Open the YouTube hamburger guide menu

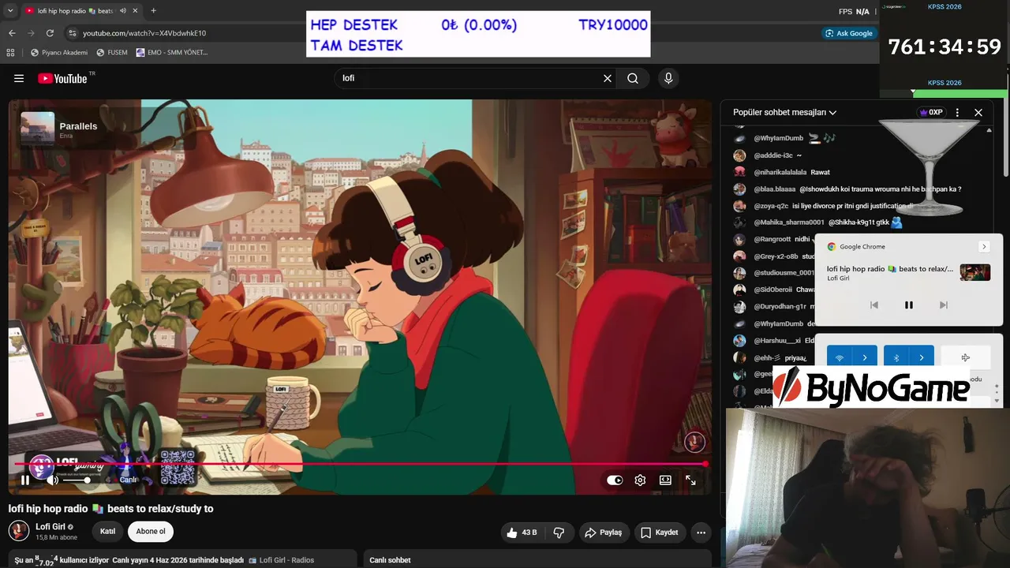tap(19, 78)
